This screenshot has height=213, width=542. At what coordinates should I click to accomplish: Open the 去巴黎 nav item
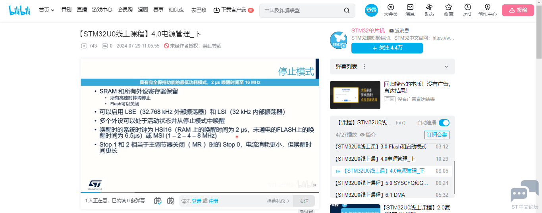[x=199, y=10]
